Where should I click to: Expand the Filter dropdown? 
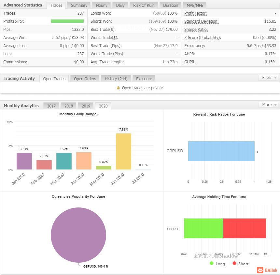[x=268, y=78]
